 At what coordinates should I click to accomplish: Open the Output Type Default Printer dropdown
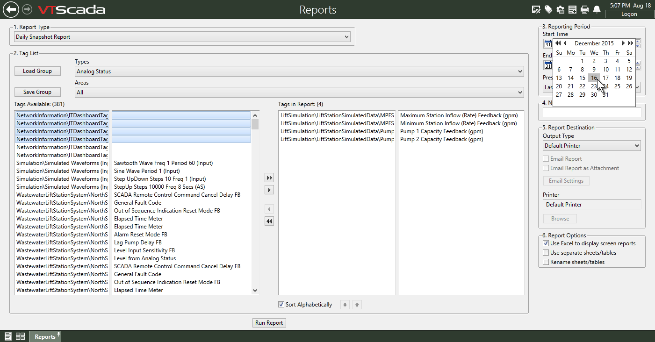(x=591, y=146)
